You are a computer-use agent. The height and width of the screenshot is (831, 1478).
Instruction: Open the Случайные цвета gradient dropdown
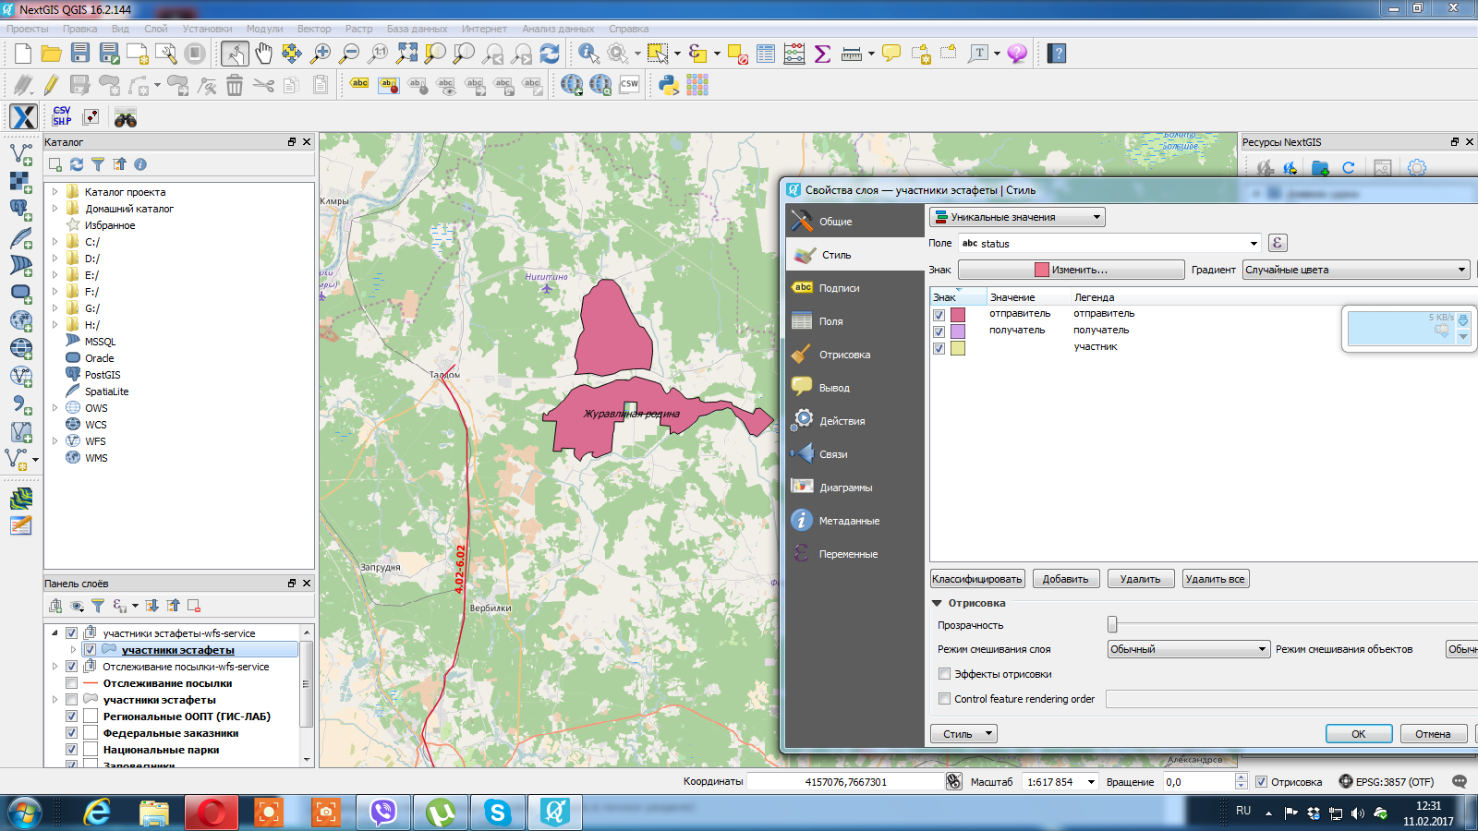(x=1355, y=270)
